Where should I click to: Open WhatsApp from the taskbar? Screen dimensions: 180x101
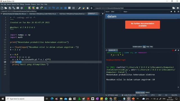(x=106, y=99)
